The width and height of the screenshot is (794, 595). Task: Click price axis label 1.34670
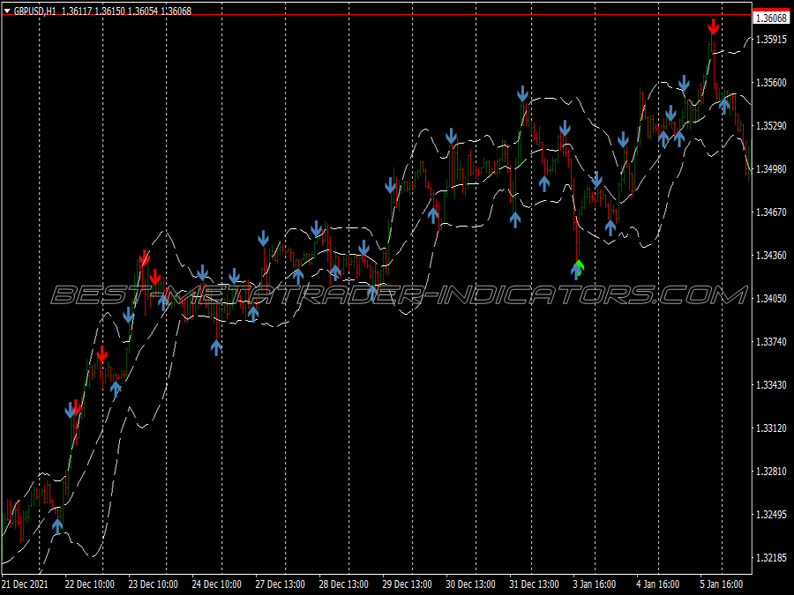coord(771,212)
